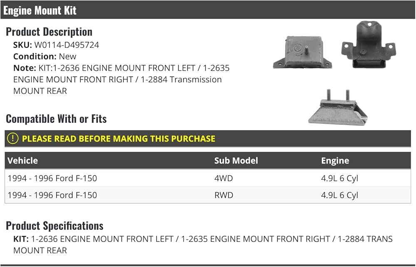
Task: Click the 'Product Description' heading
Action: coord(49,32)
